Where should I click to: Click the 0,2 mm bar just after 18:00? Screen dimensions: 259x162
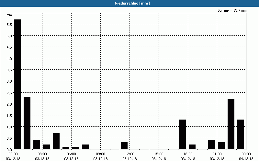coord(192,147)
